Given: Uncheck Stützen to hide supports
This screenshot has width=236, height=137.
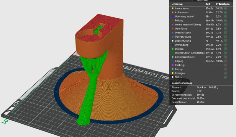Looking at the screenshot, I should coord(225,49).
